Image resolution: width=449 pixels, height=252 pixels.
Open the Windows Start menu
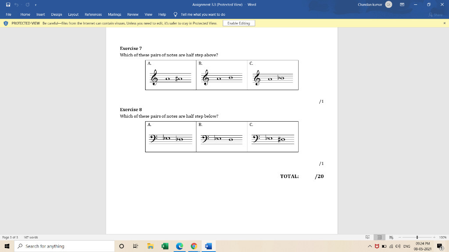pos(7,246)
